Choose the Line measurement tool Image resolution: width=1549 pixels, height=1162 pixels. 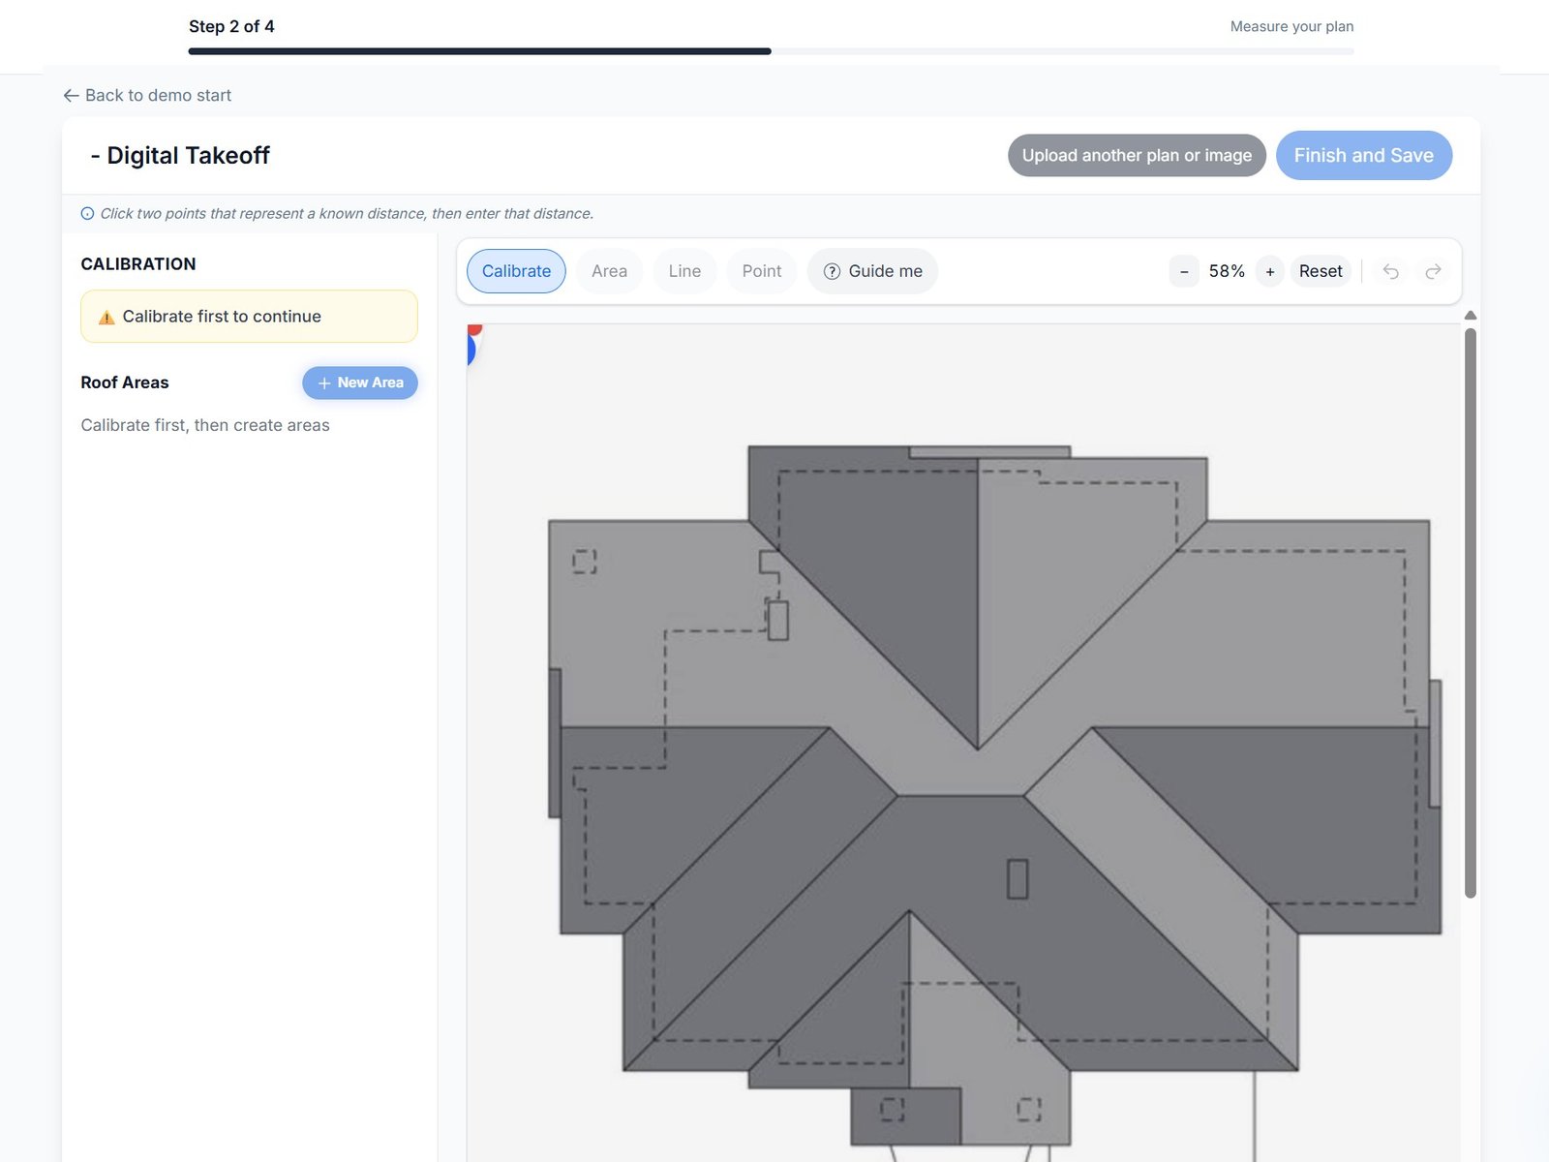pyautogui.click(x=684, y=271)
